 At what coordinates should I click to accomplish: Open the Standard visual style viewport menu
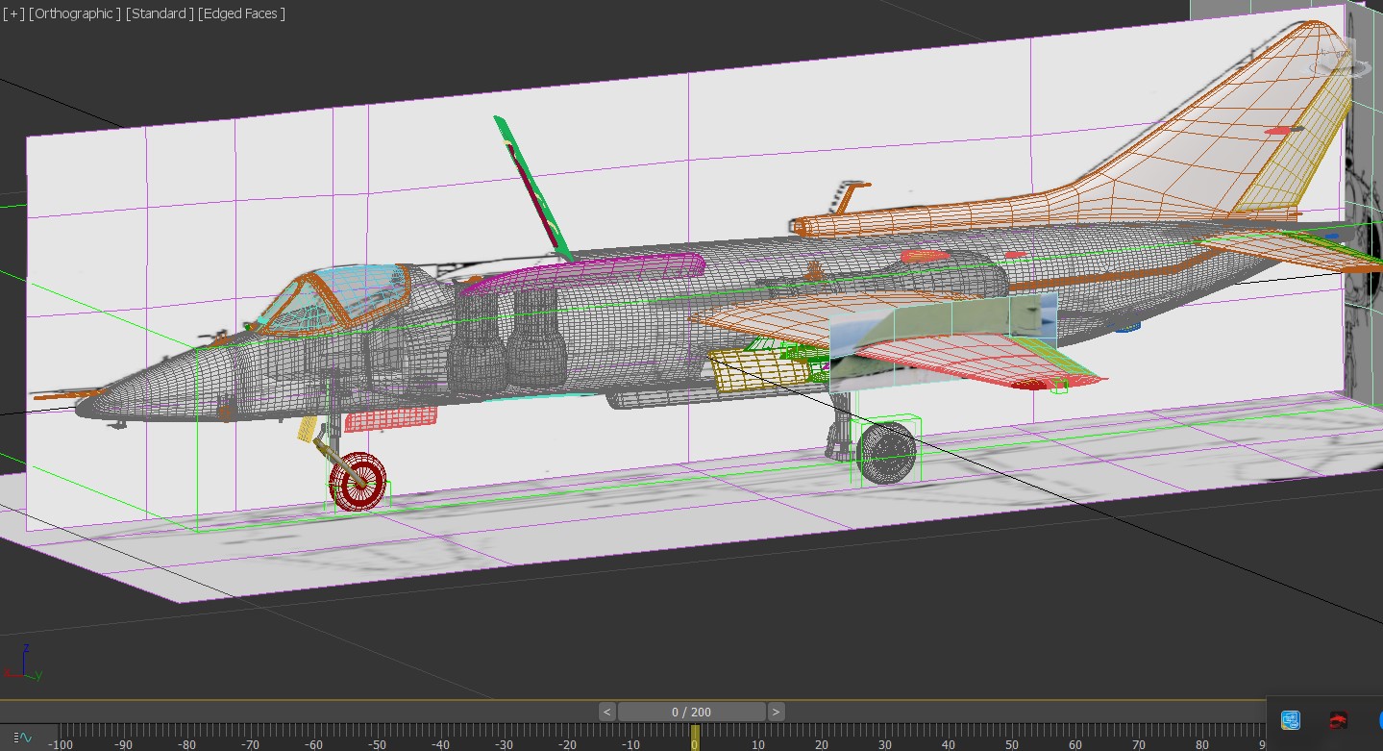pyautogui.click(x=159, y=13)
